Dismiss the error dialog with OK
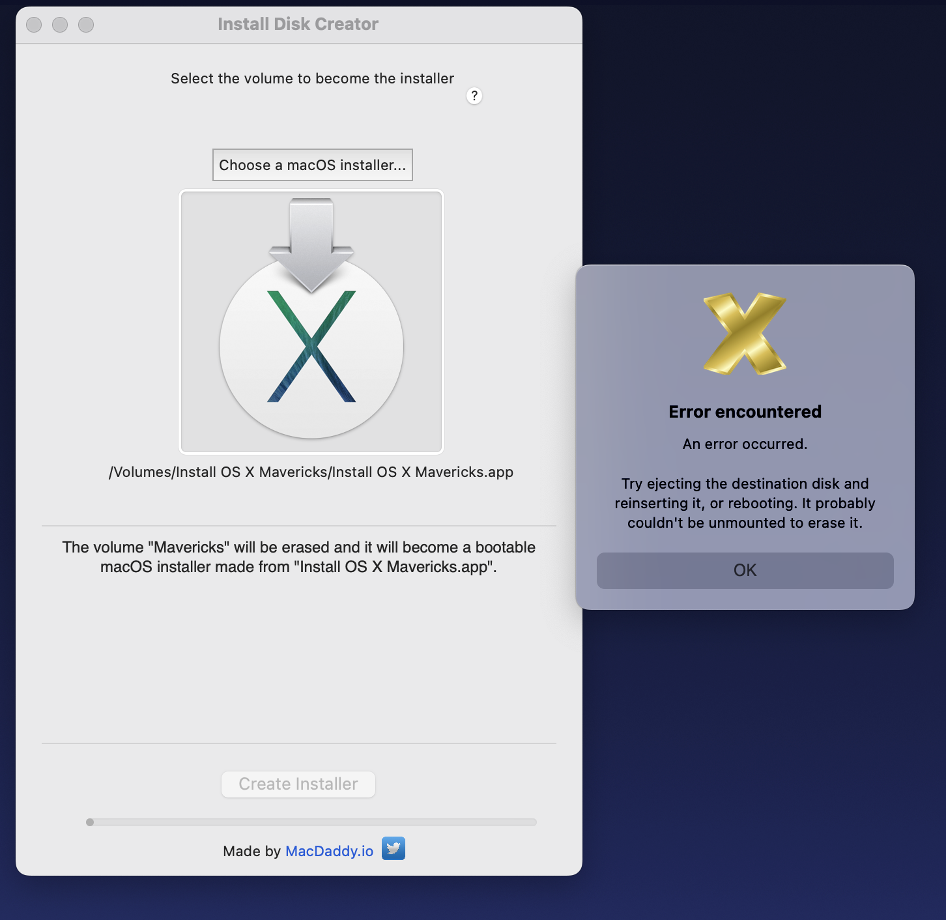 [x=745, y=571]
